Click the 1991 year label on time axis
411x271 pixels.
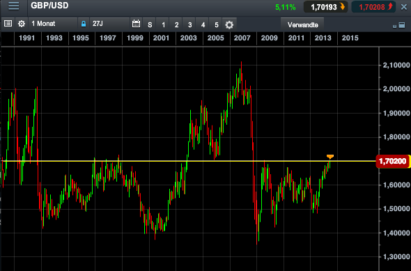[x=26, y=38]
